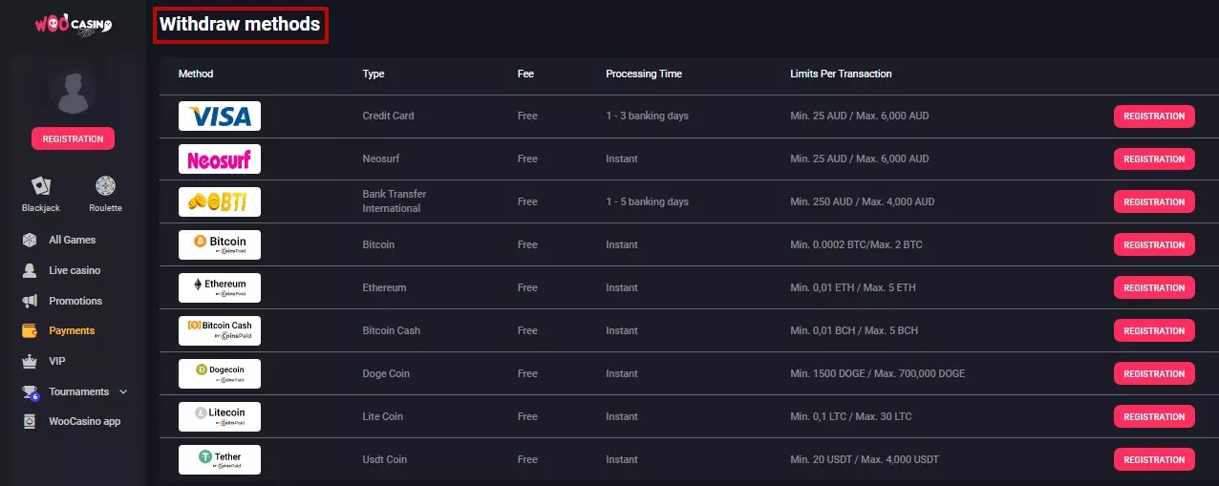Image resolution: width=1219 pixels, height=486 pixels.
Task: Select the Bitcoin Cash logo
Action: pos(220,330)
